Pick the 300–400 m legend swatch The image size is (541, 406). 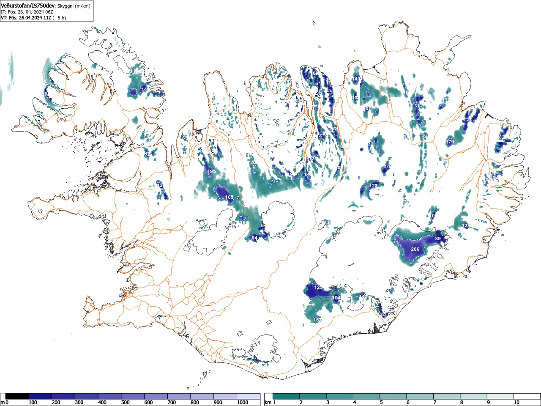pos(87,396)
